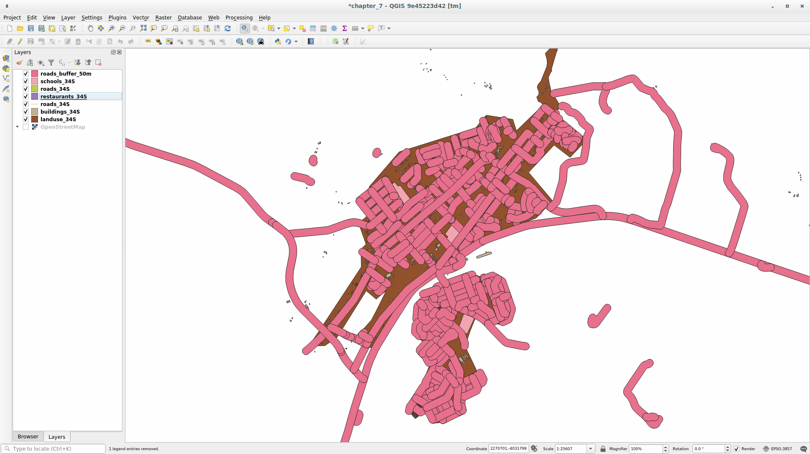
Task: Click the Identify Features tool
Action: coord(245,28)
